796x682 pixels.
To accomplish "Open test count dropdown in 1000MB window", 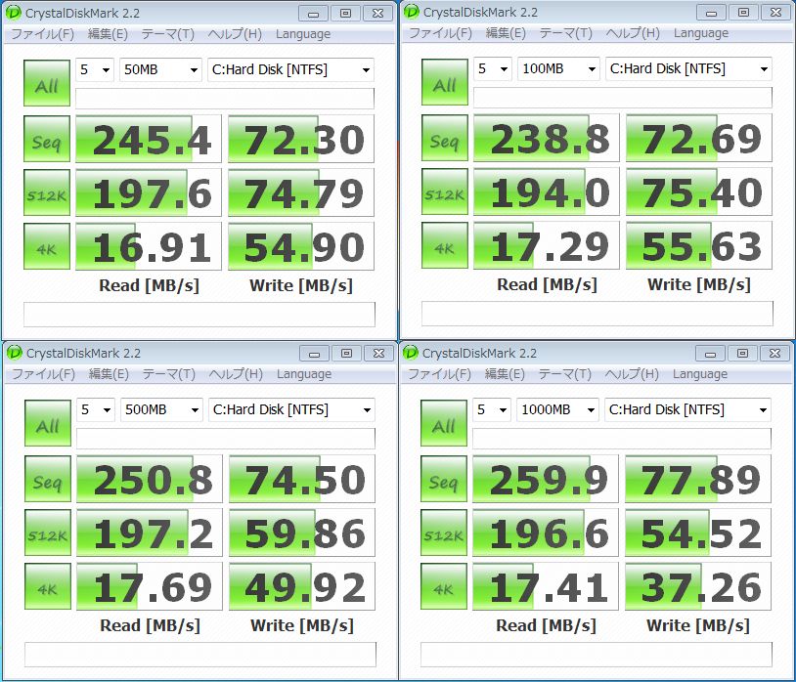I will (492, 409).
